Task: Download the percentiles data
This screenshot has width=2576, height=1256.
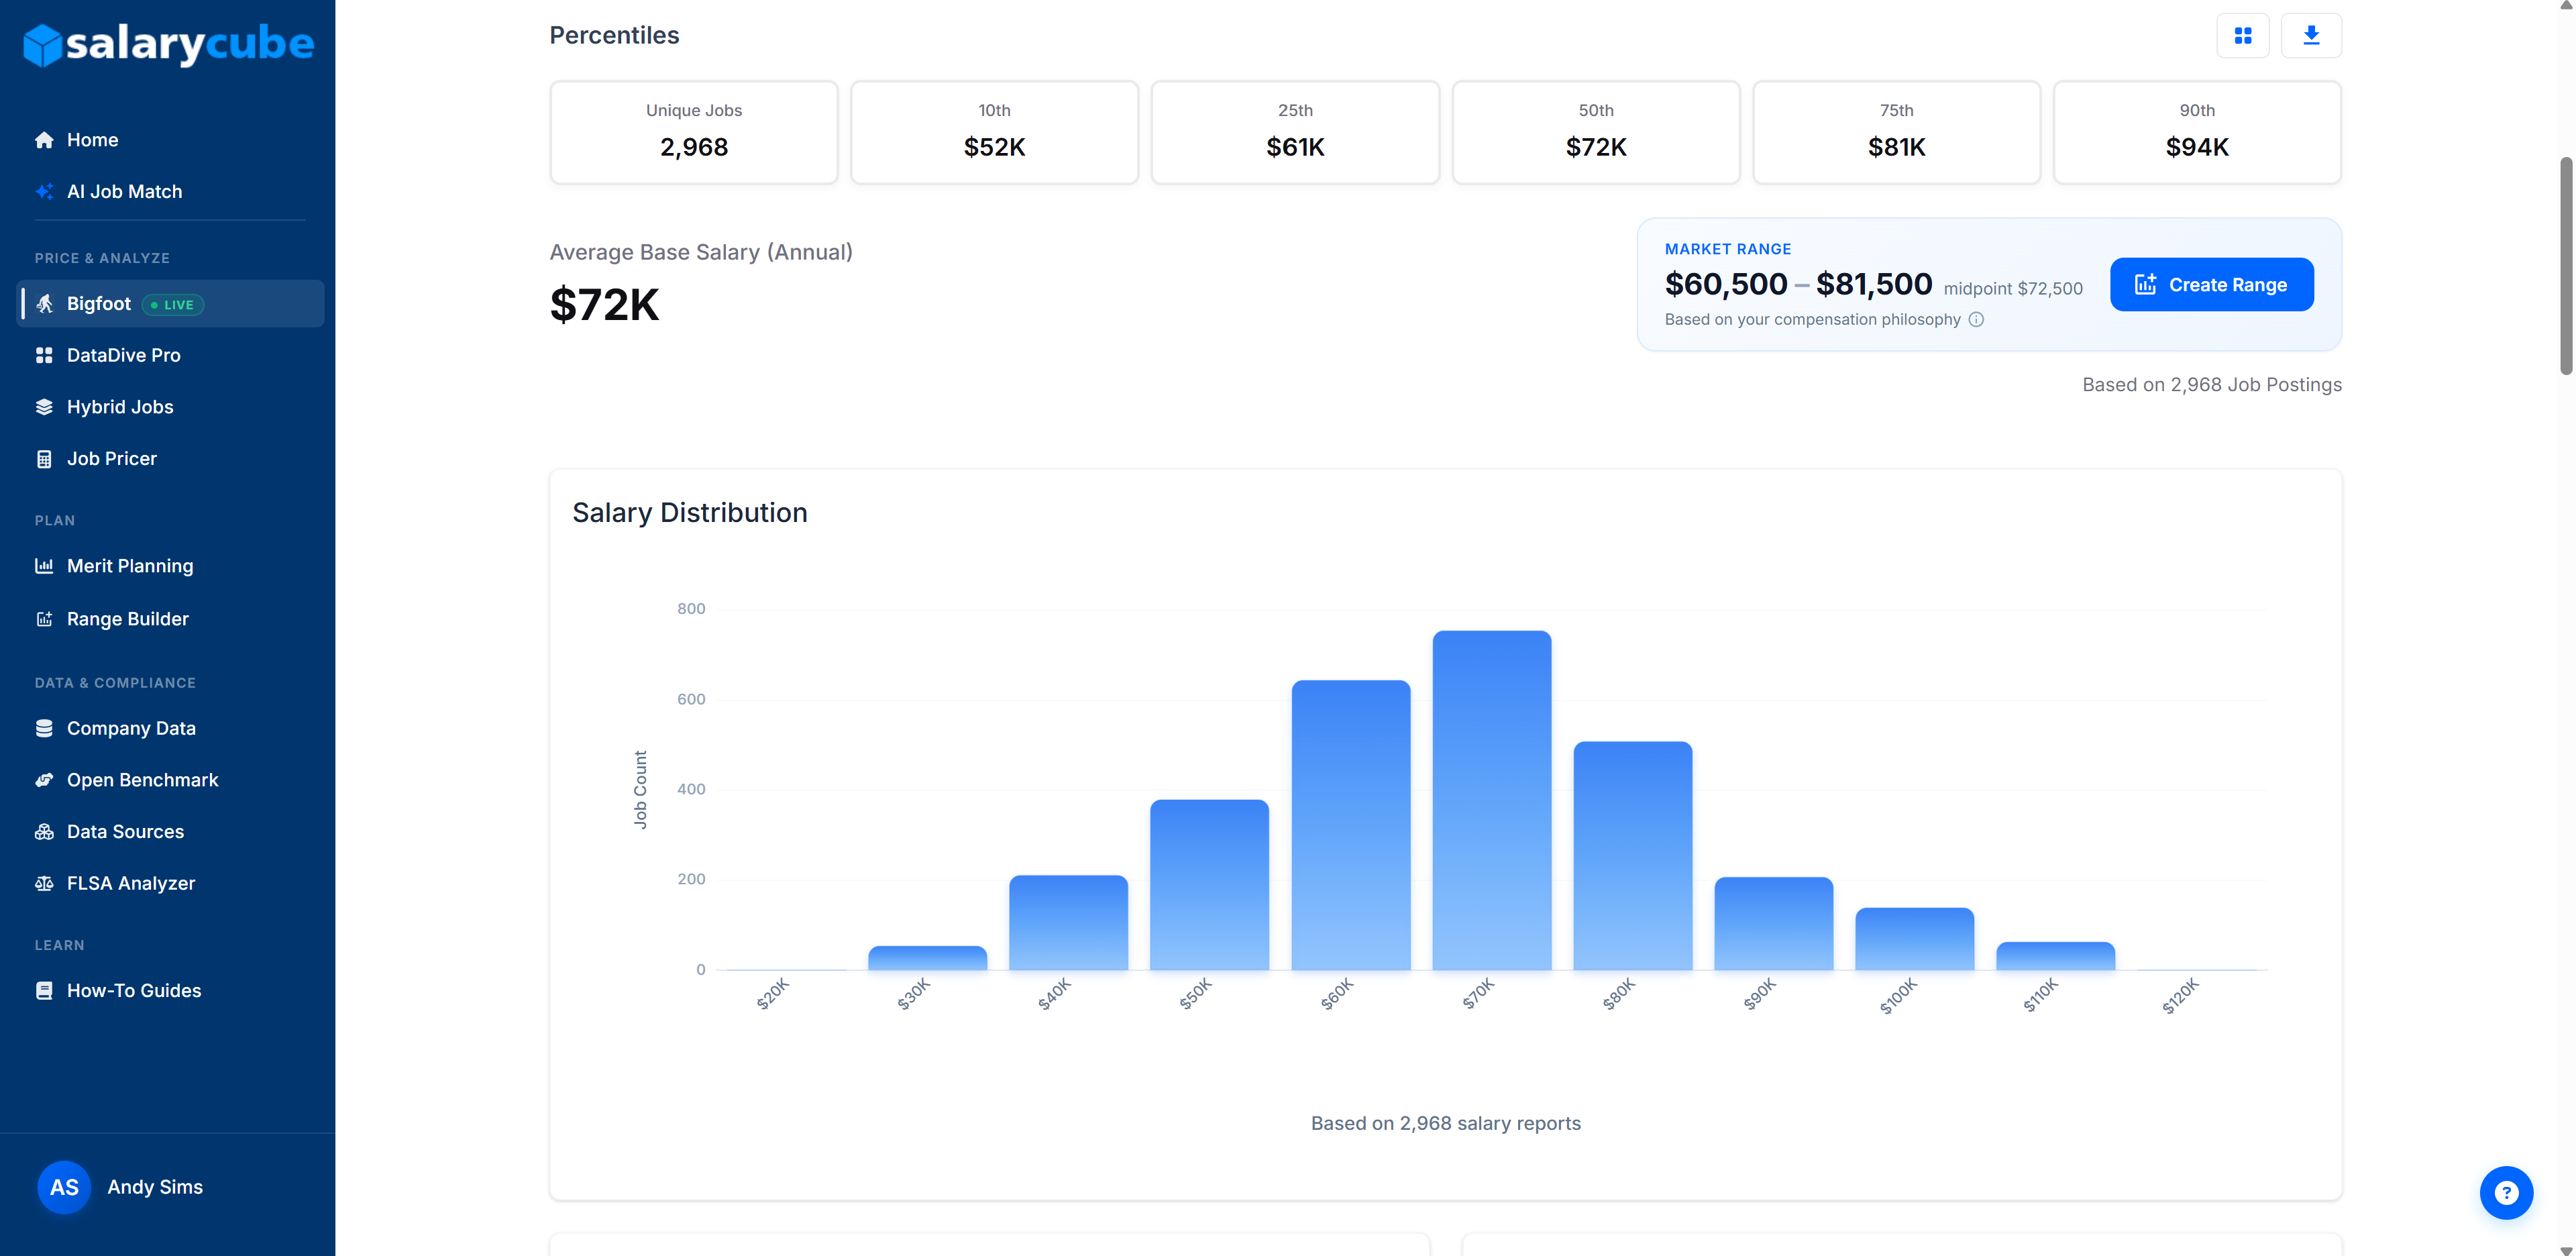Action: [2311, 36]
